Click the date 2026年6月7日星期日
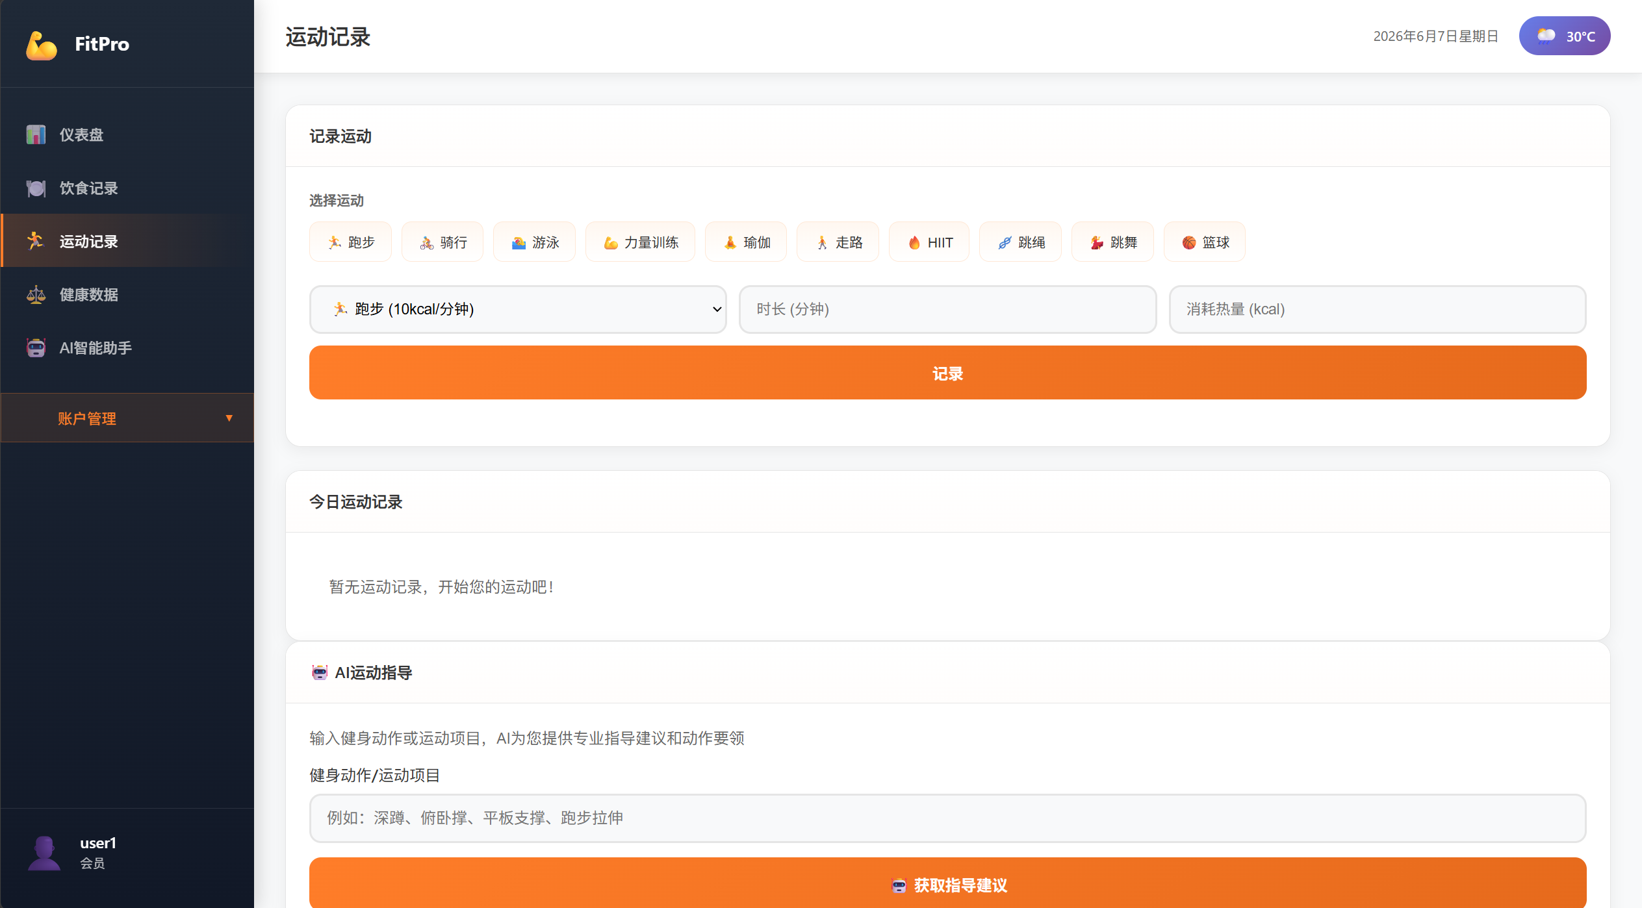1642x908 pixels. click(x=1436, y=36)
